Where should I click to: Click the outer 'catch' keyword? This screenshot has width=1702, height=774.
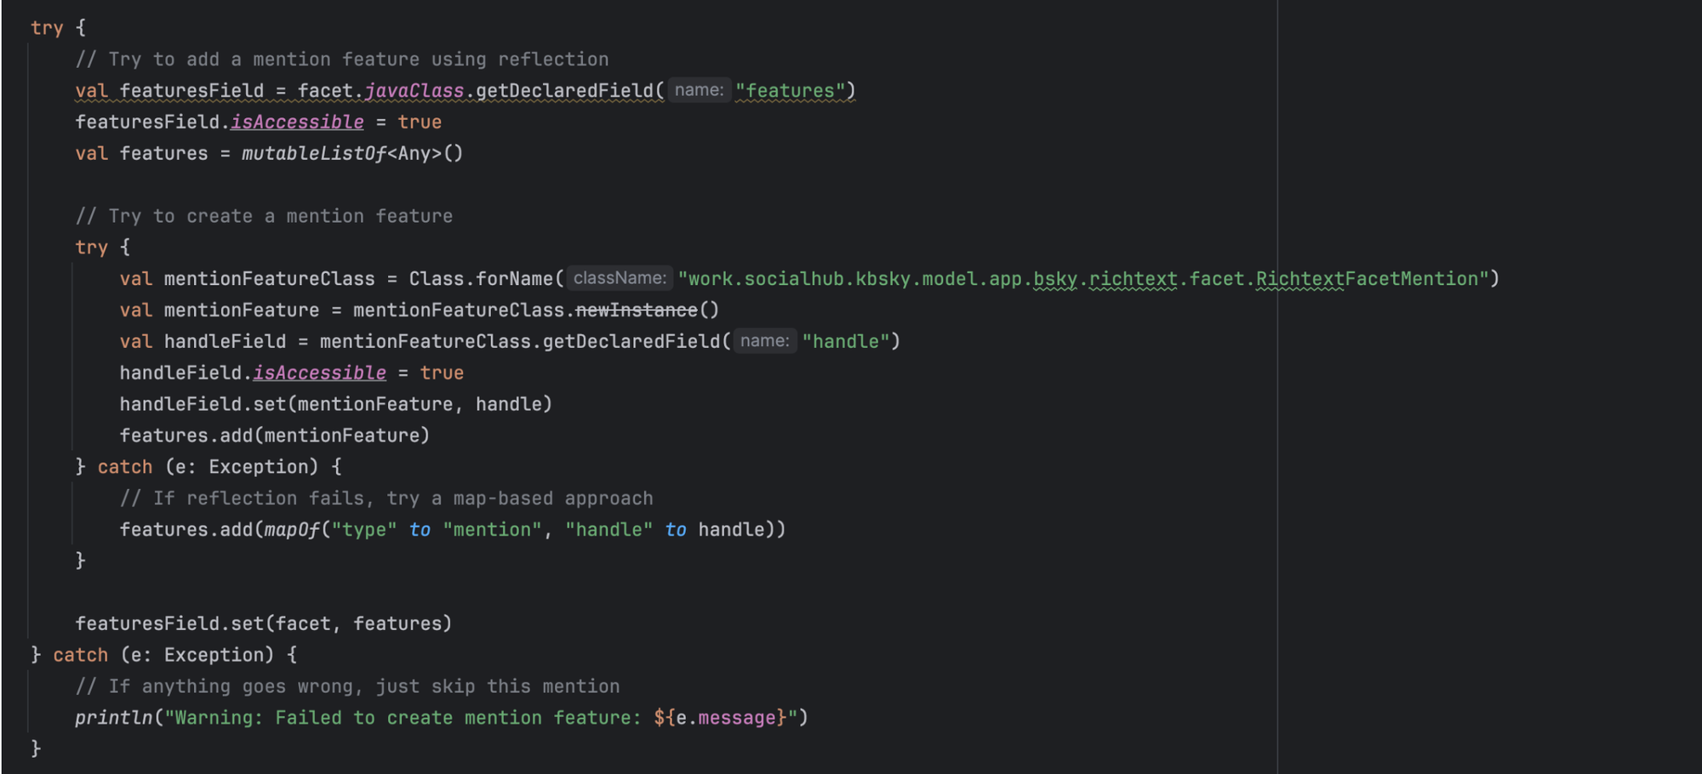(x=81, y=655)
